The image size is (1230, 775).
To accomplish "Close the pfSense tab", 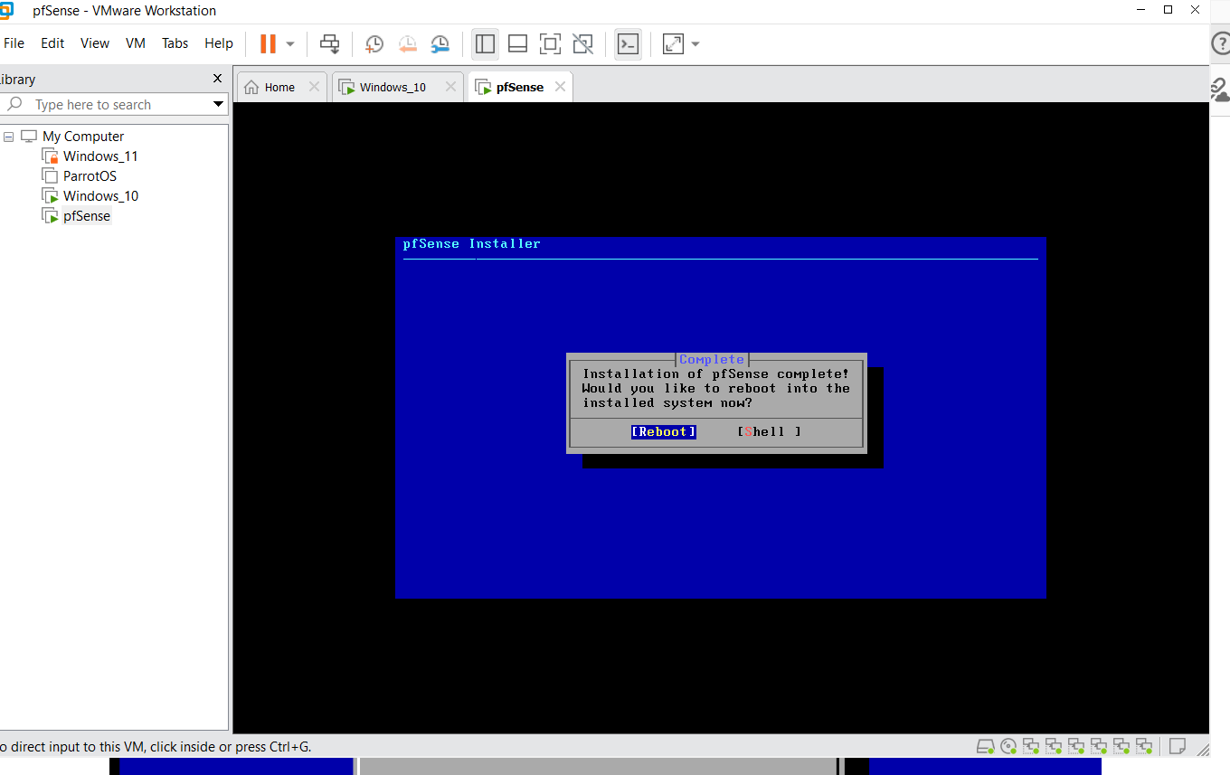I will (x=560, y=87).
